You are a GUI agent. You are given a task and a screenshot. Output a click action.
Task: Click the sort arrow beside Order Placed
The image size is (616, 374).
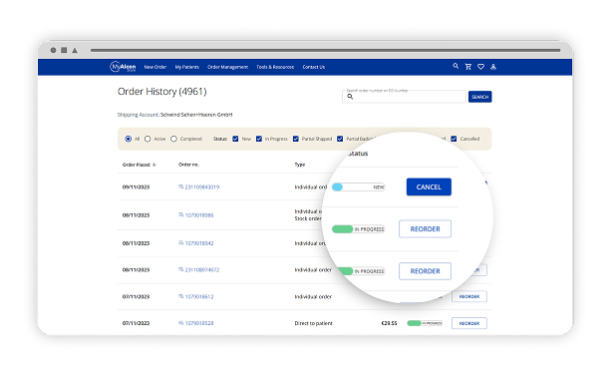point(154,165)
